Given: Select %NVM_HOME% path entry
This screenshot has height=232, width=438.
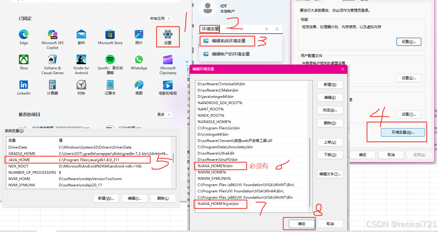Looking at the screenshot, I should [x=252, y=172].
